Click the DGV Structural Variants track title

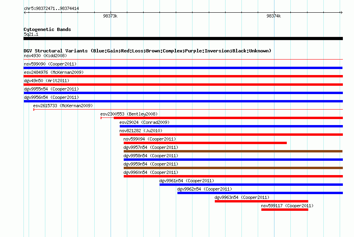click(x=148, y=51)
